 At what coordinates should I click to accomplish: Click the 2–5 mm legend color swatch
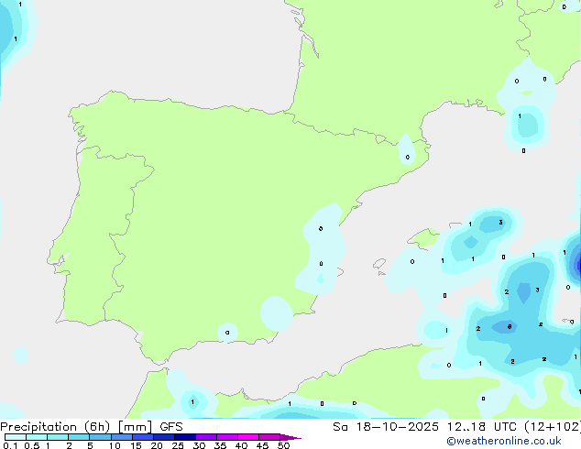point(79,437)
